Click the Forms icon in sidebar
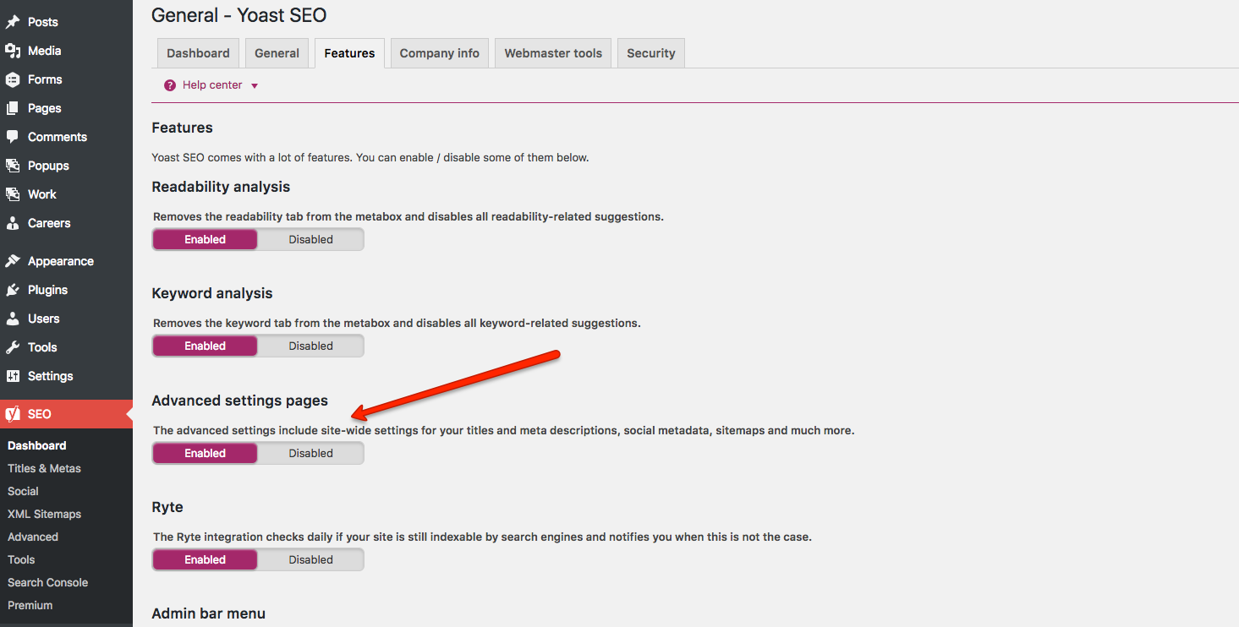The height and width of the screenshot is (627, 1239). click(x=13, y=79)
